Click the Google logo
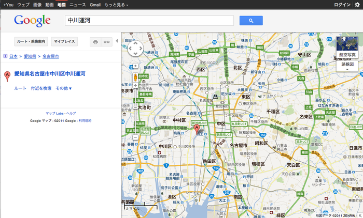This screenshot has width=363, height=218. [32, 21]
